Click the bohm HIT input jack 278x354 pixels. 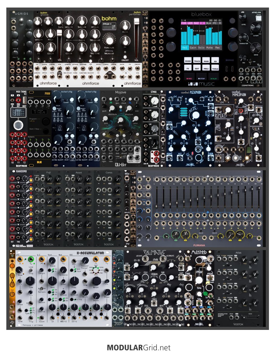tap(91, 68)
